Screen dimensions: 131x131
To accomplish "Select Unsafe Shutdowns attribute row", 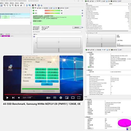I will [x=108, y=23].
